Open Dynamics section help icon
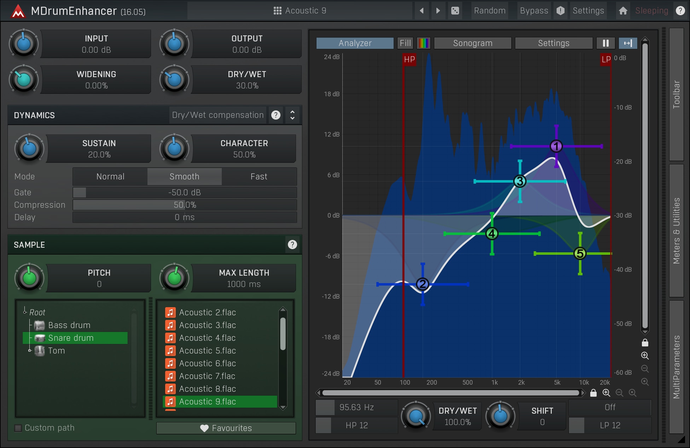 click(276, 115)
